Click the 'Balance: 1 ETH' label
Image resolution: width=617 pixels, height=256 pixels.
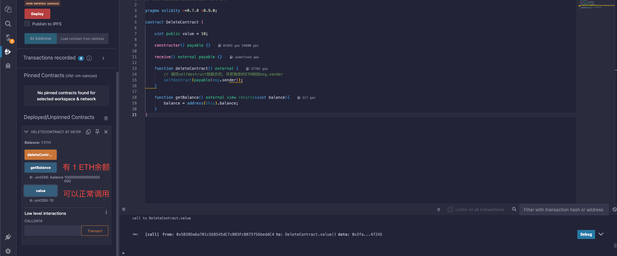(x=38, y=142)
